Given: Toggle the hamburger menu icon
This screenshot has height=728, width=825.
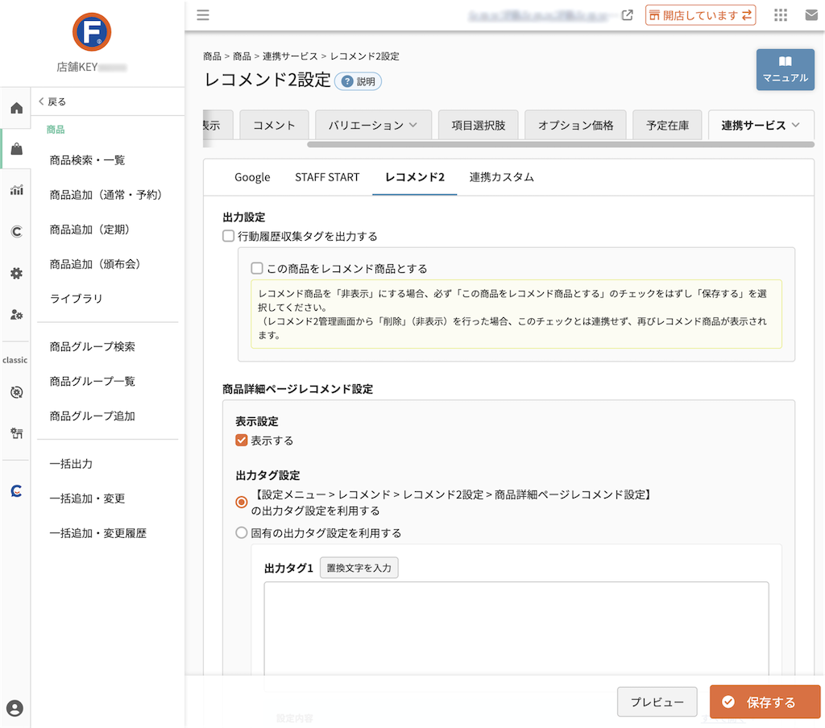Looking at the screenshot, I should (203, 14).
